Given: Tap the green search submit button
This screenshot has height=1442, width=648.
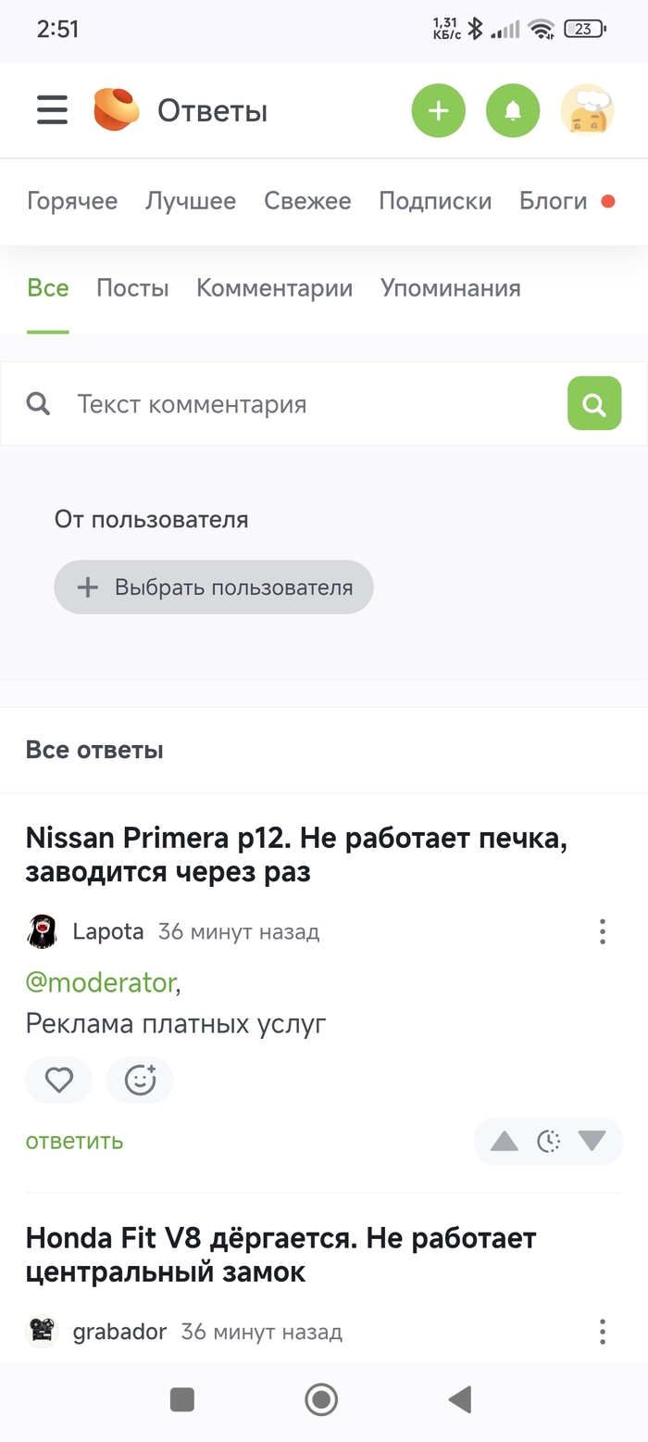Looking at the screenshot, I should 593,404.
